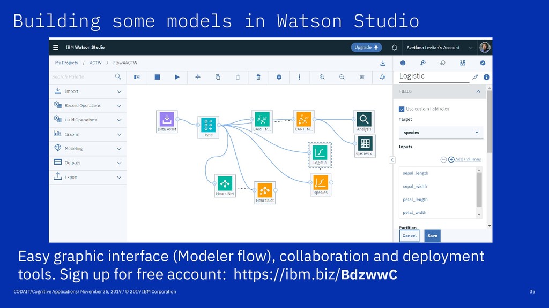Click the delete trash icon
549x308 pixels.
point(258,77)
